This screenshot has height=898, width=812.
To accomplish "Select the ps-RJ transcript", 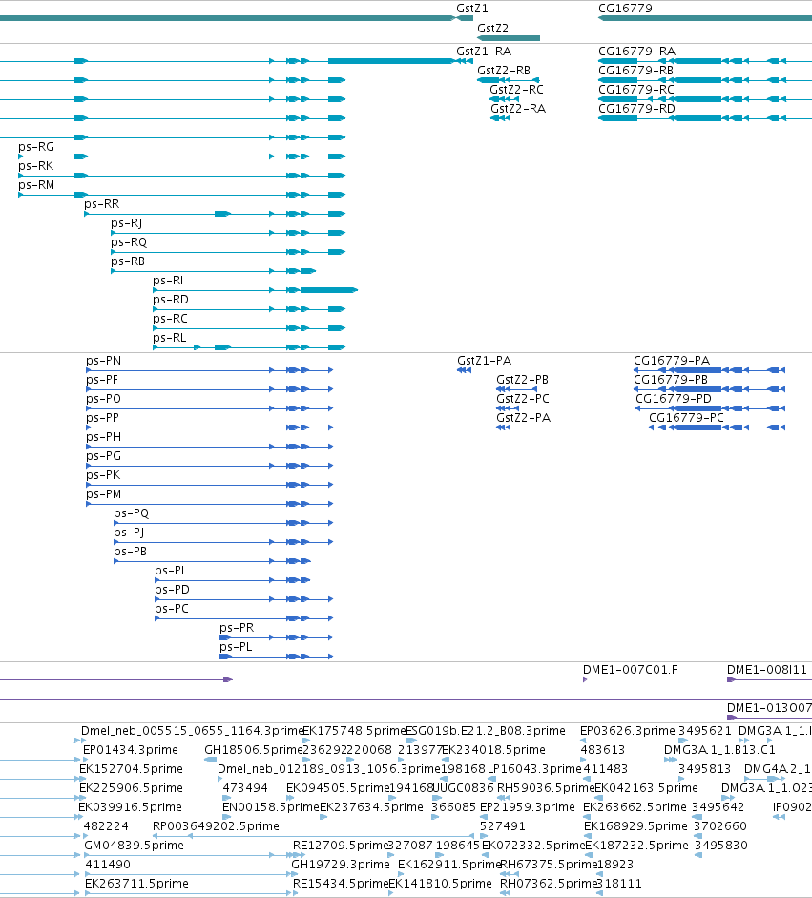I will [x=127, y=223].
